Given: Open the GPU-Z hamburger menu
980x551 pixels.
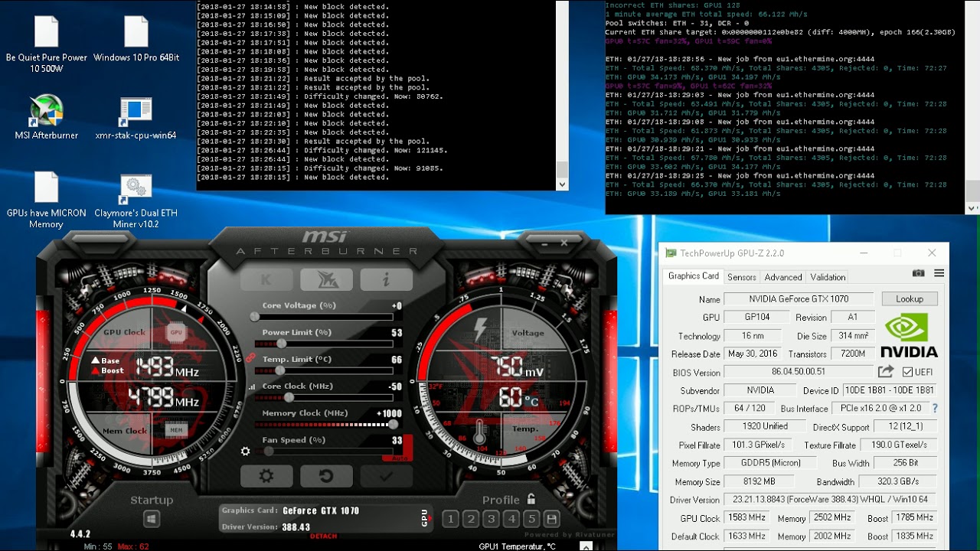Looking at the screenshot, I should (939, 273).
